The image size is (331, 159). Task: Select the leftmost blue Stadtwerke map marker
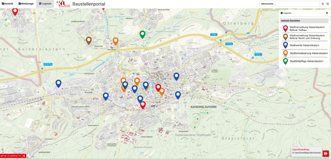[59, 83]
